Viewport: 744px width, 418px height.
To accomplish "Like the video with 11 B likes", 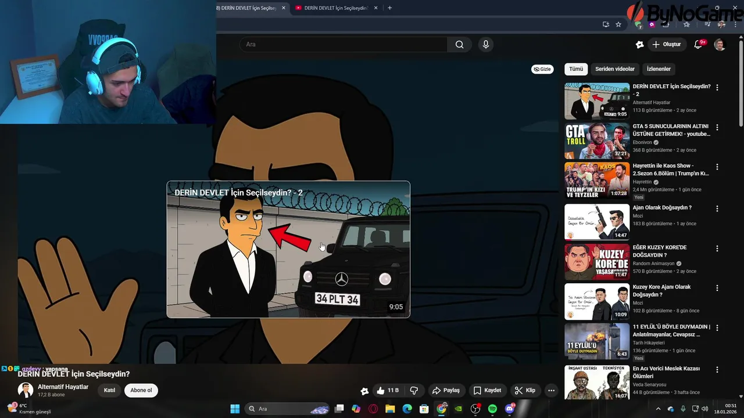I will 388,391.
